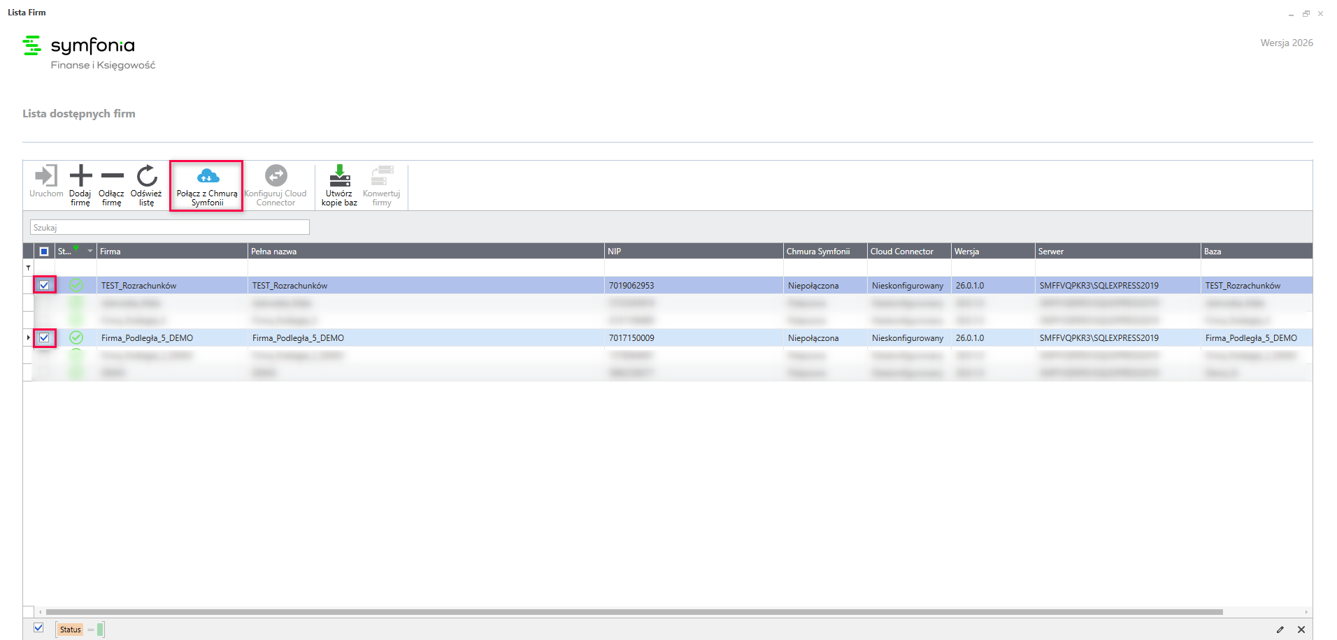Viewport: 1337px width, 640px height.
Task: Expand the Firma_Podległa_5_DEMO row arrow
Action: pos(28,338)
